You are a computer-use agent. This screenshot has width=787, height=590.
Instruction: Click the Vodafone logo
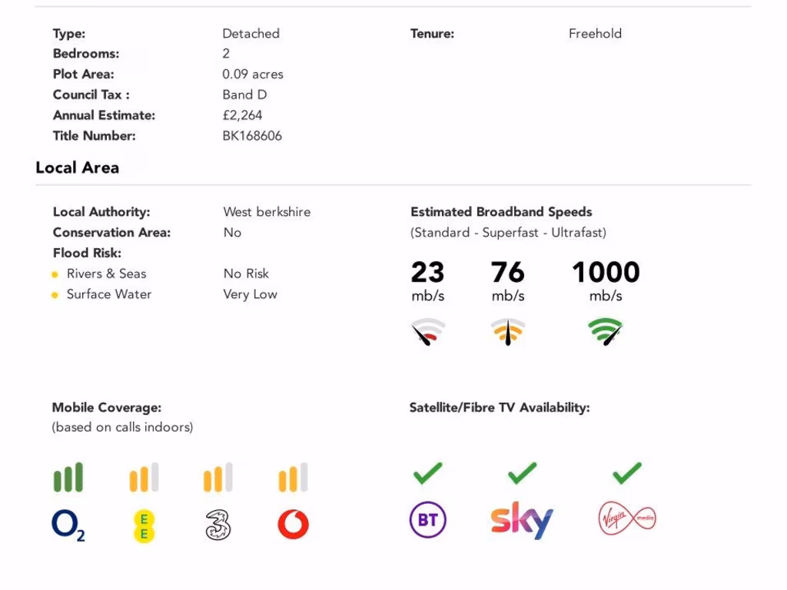tap(293, 525)
